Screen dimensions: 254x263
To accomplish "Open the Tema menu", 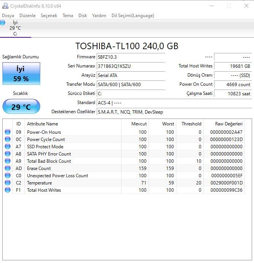I will click(x=68, y=16).
